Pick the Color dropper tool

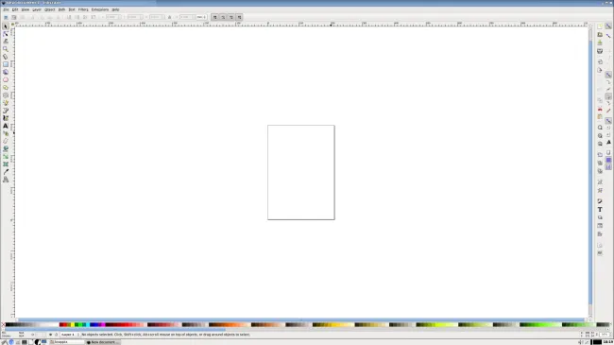tap(6, 172)
